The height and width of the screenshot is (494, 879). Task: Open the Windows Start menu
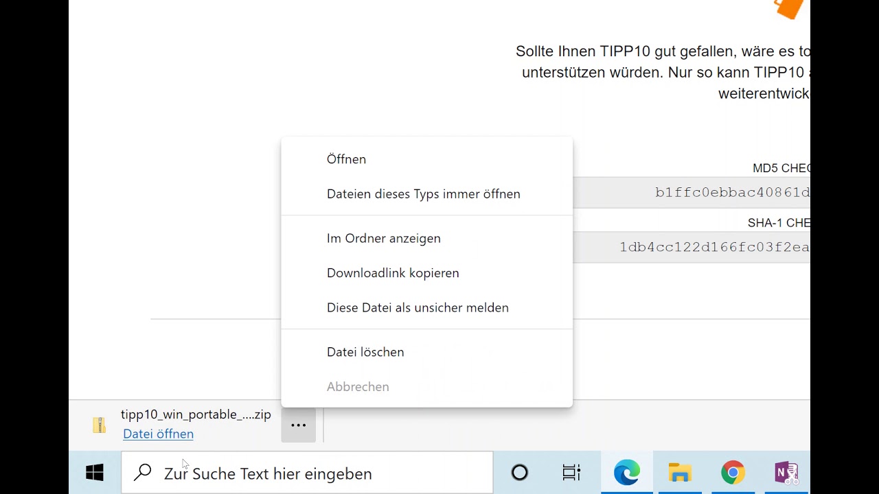95,473
